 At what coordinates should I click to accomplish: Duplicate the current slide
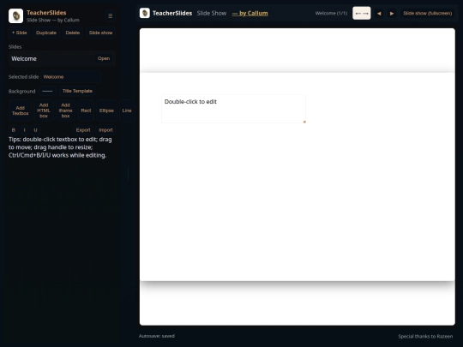click(46, 33)
